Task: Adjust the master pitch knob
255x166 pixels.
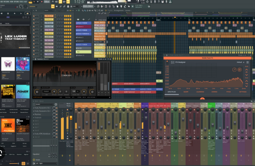Action: point(25,7)
